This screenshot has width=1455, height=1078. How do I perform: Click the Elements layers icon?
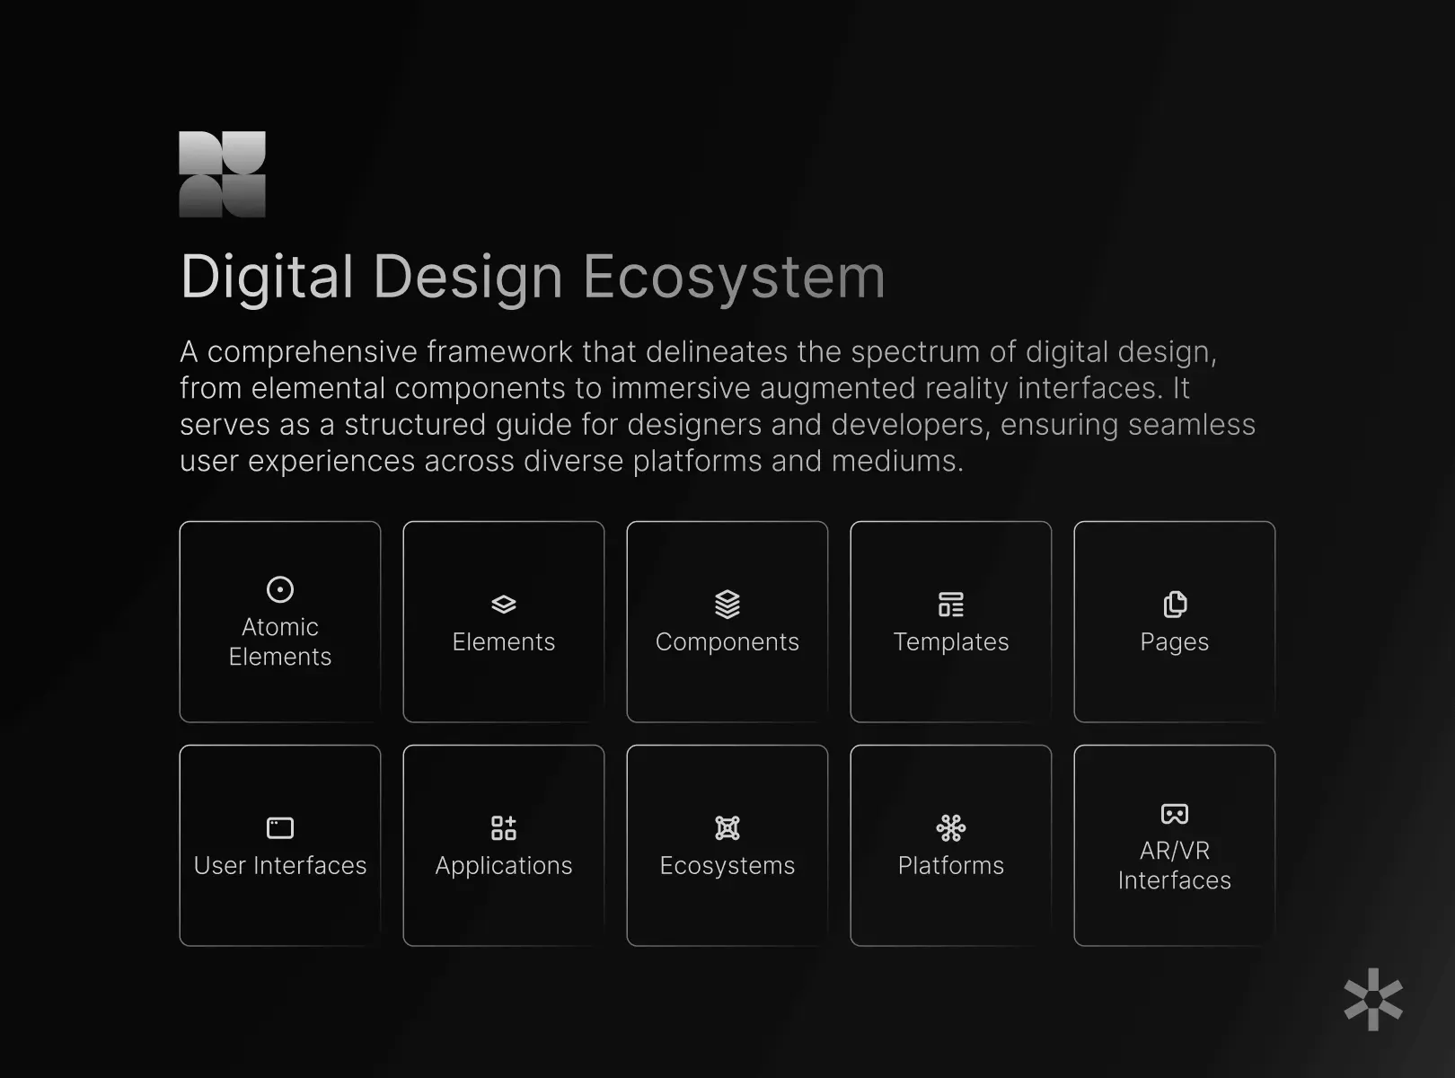tap(503, 603)
